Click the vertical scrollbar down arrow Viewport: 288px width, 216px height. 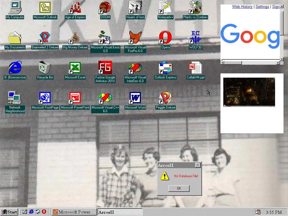click(x=282, y=59)
